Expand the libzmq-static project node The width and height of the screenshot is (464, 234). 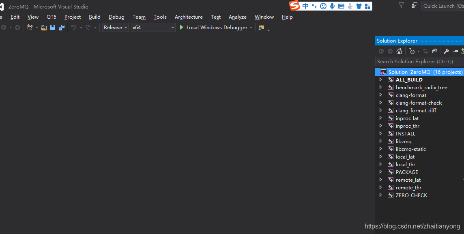coord(380,149)
